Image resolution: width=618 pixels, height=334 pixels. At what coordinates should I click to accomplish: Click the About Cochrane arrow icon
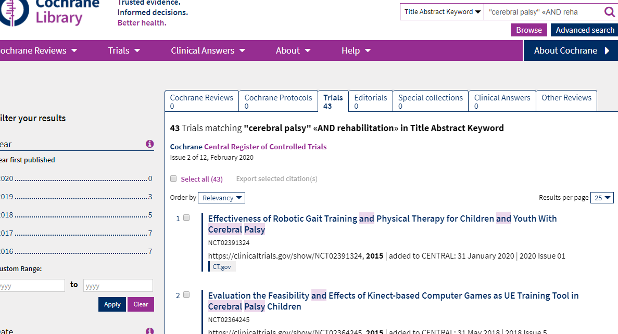(607, 50)
